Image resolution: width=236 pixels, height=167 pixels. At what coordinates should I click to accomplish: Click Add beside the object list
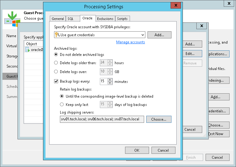click(x=192, y=44)
